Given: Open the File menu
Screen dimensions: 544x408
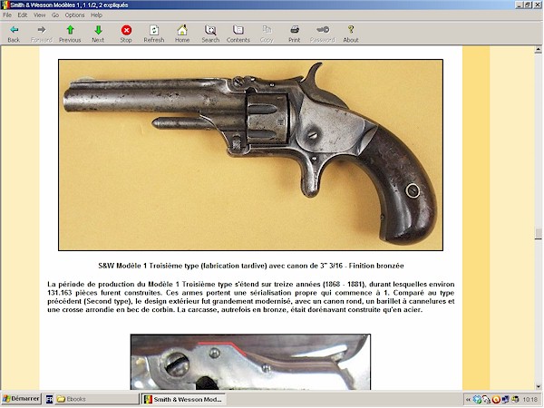Looking at the screenshot, I should [7, 15].
